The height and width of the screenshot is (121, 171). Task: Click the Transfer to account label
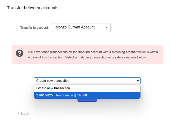coord(34,28)
